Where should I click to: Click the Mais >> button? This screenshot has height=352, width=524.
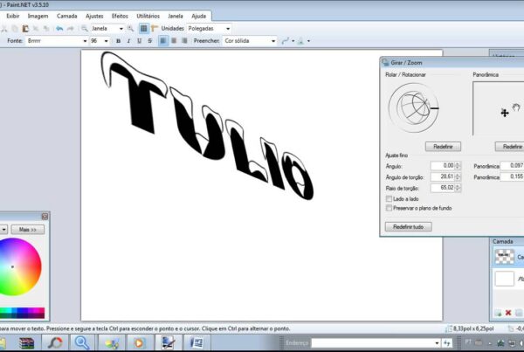(x=30, y=229)
